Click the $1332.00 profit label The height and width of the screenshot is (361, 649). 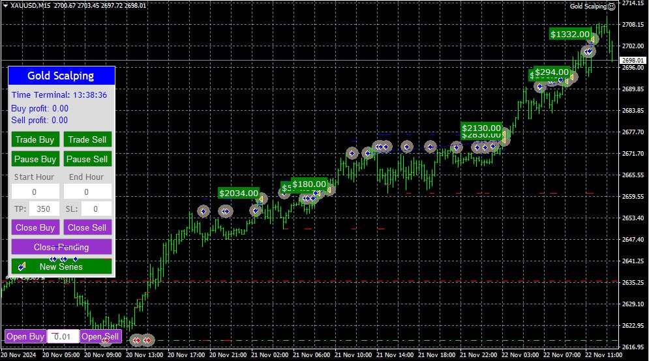click(570, 34)
